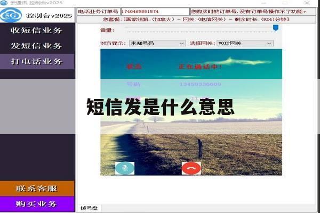Click the order number hint text
Screen dimensions: 320x213
(249, 11)
